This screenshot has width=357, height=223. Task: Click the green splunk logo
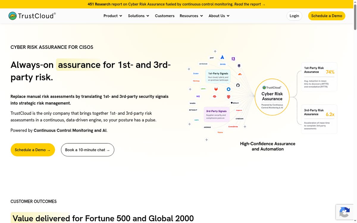(x=203, y=89)
